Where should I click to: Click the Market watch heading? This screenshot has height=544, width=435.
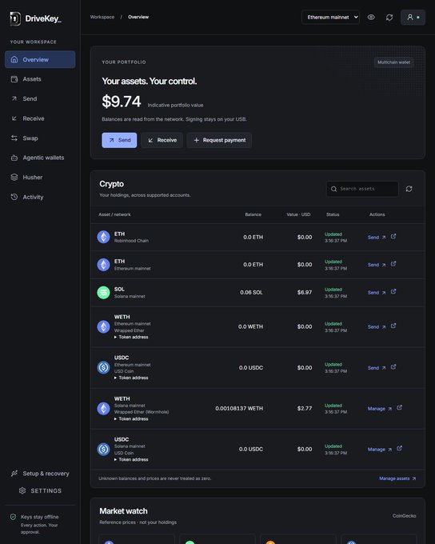pyautogui.click(x=123, y=511)
